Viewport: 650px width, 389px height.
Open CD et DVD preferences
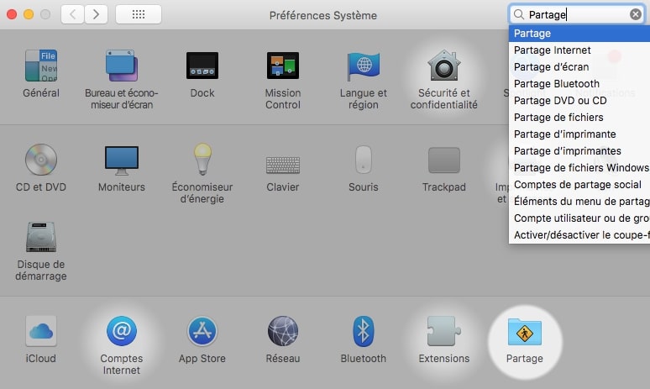(x=40, y=168)
